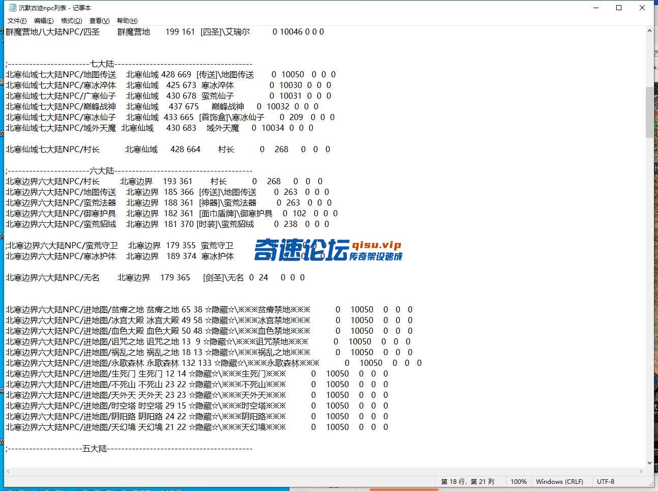Screen dimensions: 658x491
Task: Click the 北寒仙域七大陆NPC/巅峰战神 line
Action: tap(162, 106)
